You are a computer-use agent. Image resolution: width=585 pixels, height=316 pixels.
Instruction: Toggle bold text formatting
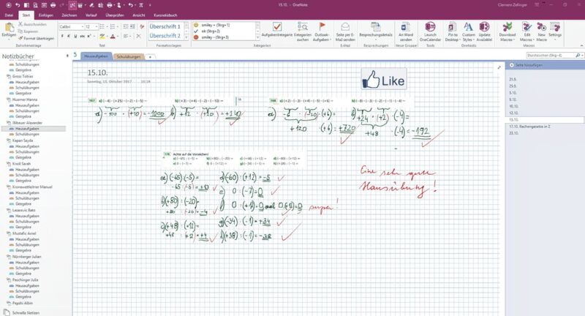tap(62, 36)
